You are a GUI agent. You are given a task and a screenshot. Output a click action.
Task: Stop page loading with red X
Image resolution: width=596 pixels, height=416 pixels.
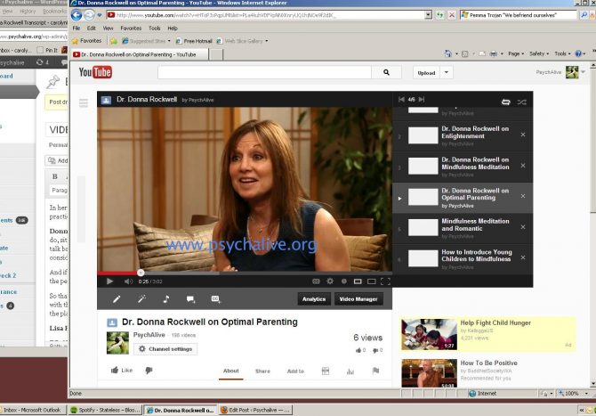pyautogui.click(x=452, y=15)
